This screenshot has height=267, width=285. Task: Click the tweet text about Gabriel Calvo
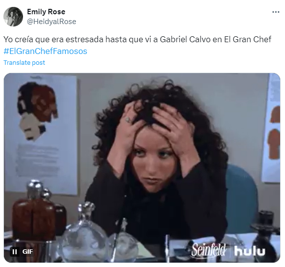pos(137,39)
